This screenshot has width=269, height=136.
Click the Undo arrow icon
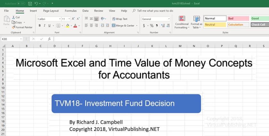tap(36, 4)
